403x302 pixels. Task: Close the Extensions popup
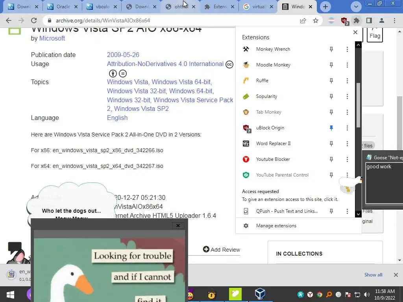click(x=355, y=32)
